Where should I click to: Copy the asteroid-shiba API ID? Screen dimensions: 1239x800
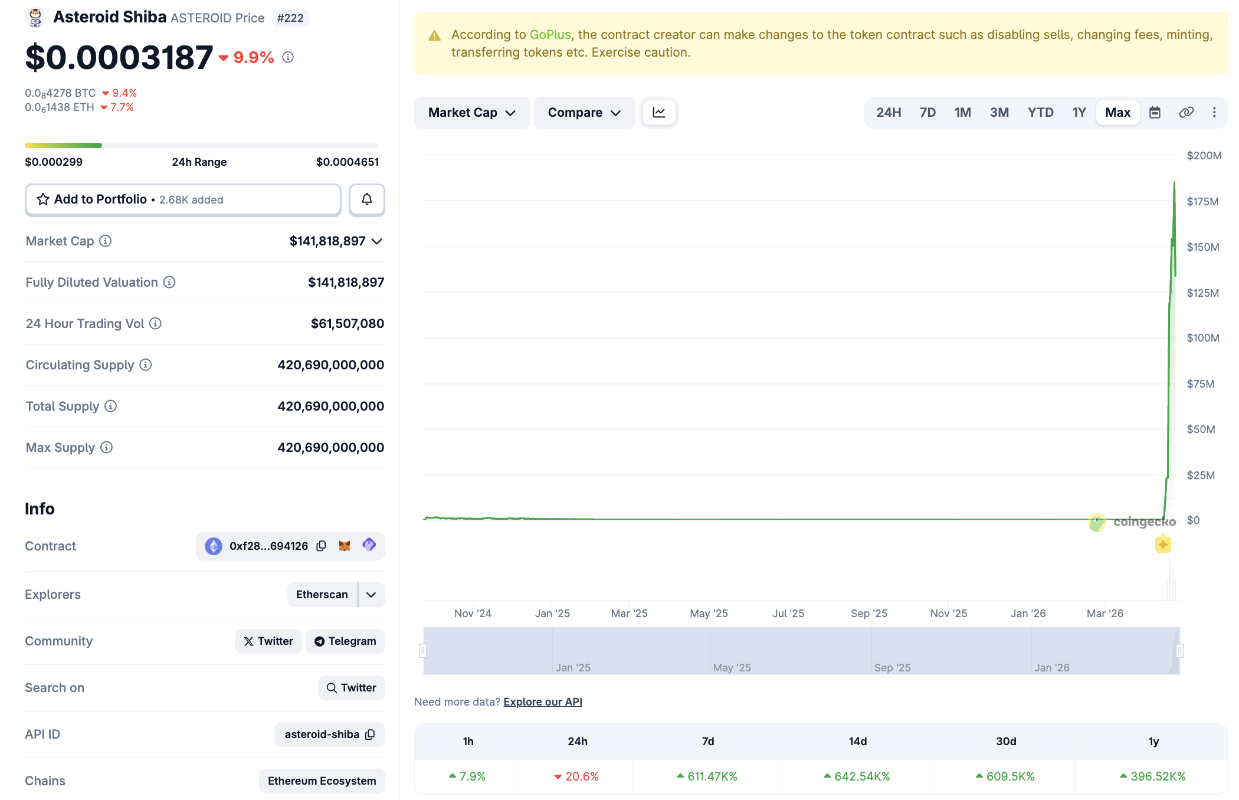click(x=370, y=735)
